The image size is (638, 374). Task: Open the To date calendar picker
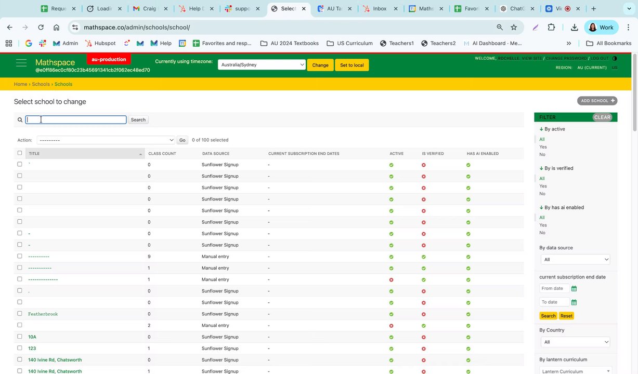574,302
